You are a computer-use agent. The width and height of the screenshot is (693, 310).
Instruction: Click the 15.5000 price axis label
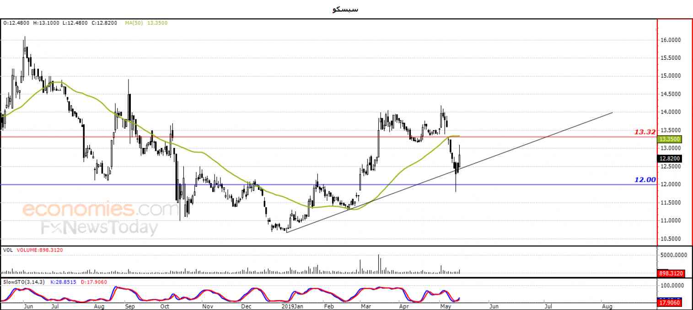tap(672, 58)
